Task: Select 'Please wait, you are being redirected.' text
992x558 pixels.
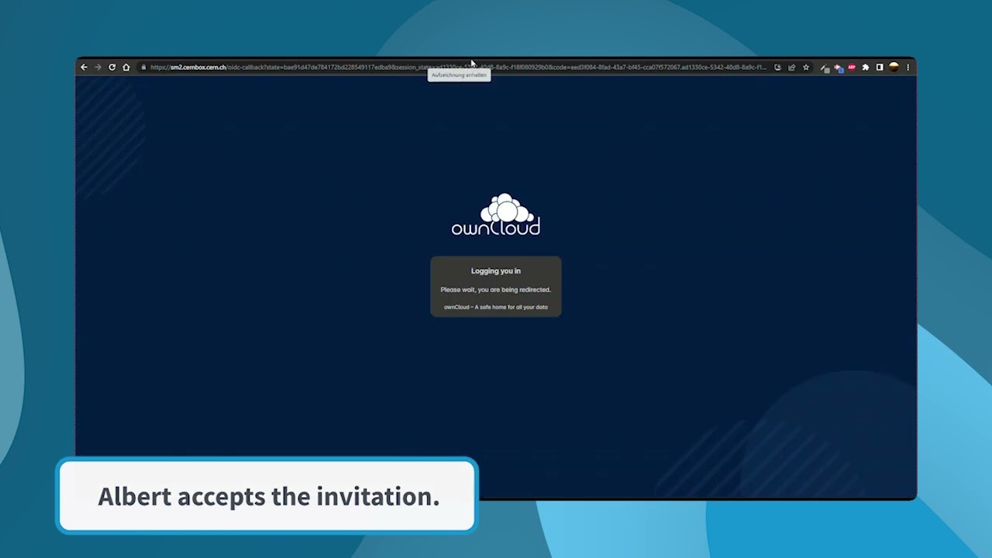Action: tap(496, 290)
